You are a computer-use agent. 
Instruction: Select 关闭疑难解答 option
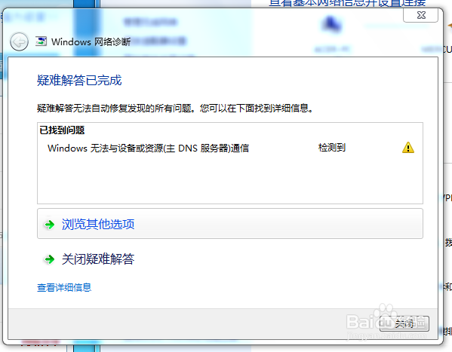[x=98, y=259]
